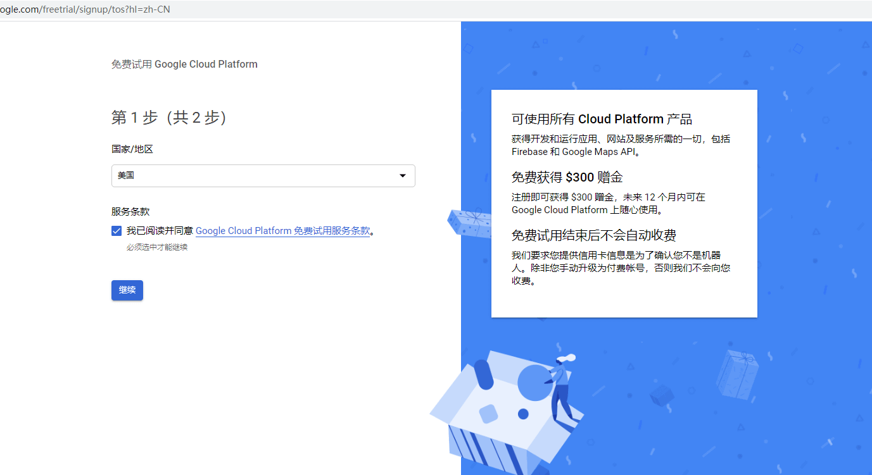Click the 必须选中才能继续 hint text
872x475 pixels.
click(x=157, y=247)
